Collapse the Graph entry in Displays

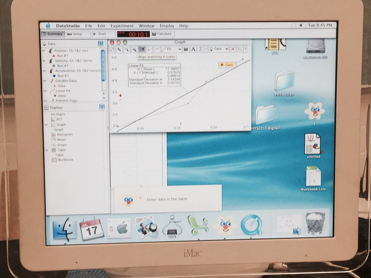tap(46, 125)
